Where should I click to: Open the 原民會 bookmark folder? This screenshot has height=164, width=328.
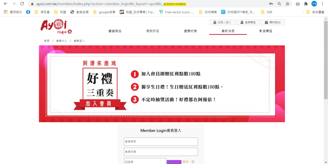(42, 12)
